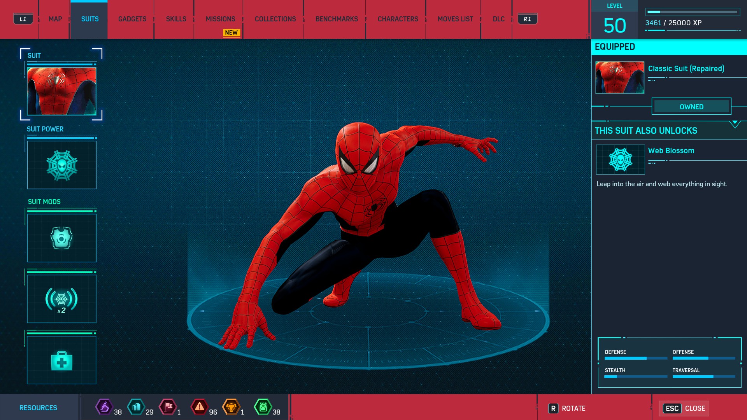The image size is (747, 420).
Task: Click the Web Blossom icon in unlocks panel
Action: 620,159
